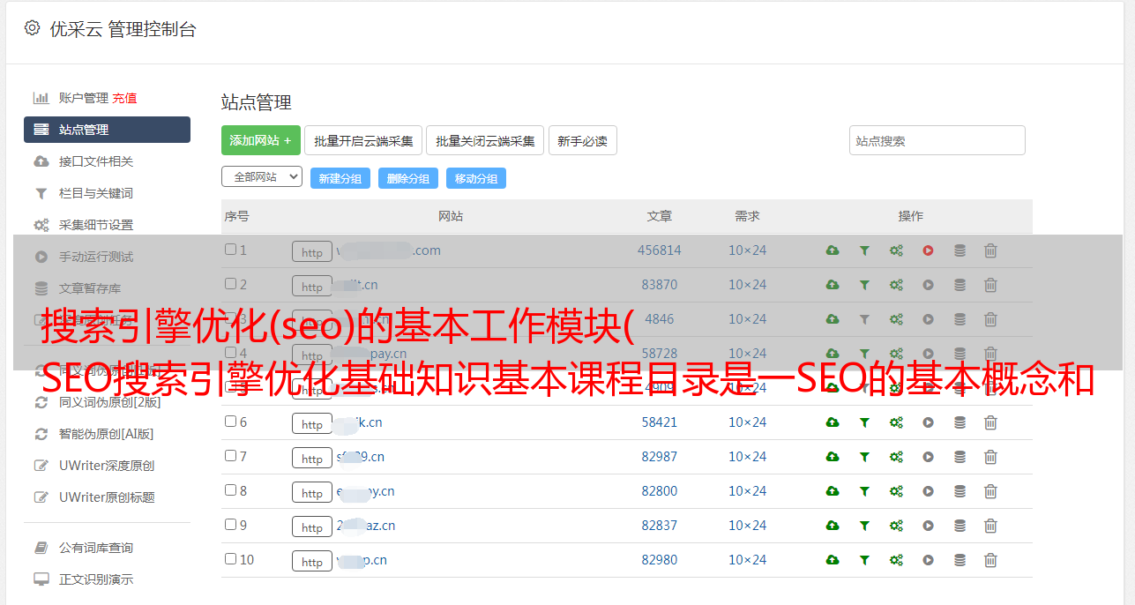Focus the 站点搜索 search field
The image size is (1135, 605).
click(937, 140)
